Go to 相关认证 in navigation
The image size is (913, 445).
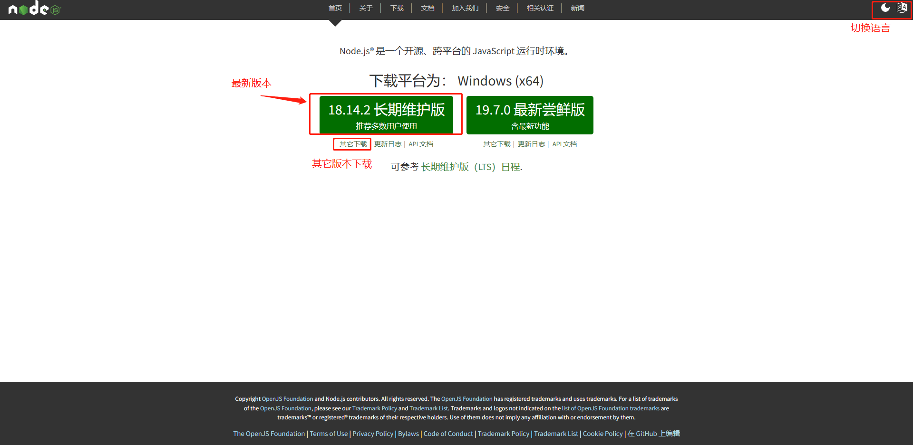pos(540,8)
